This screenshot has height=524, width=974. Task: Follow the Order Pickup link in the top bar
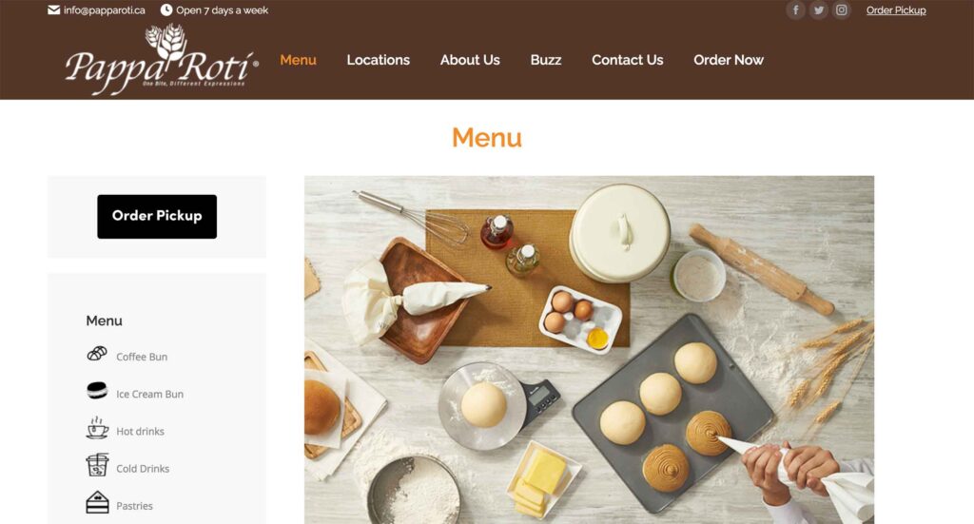click(896, 10)
